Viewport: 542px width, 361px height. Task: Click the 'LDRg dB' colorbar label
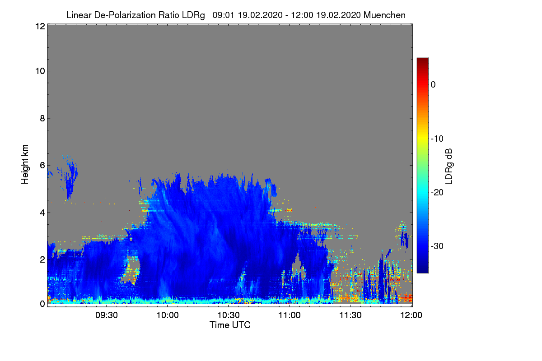pos(449,166)
